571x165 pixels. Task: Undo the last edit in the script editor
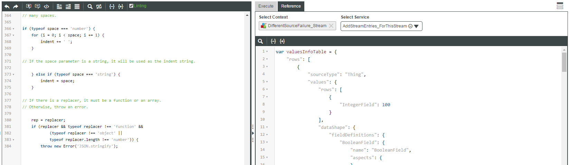coord(7,6)
